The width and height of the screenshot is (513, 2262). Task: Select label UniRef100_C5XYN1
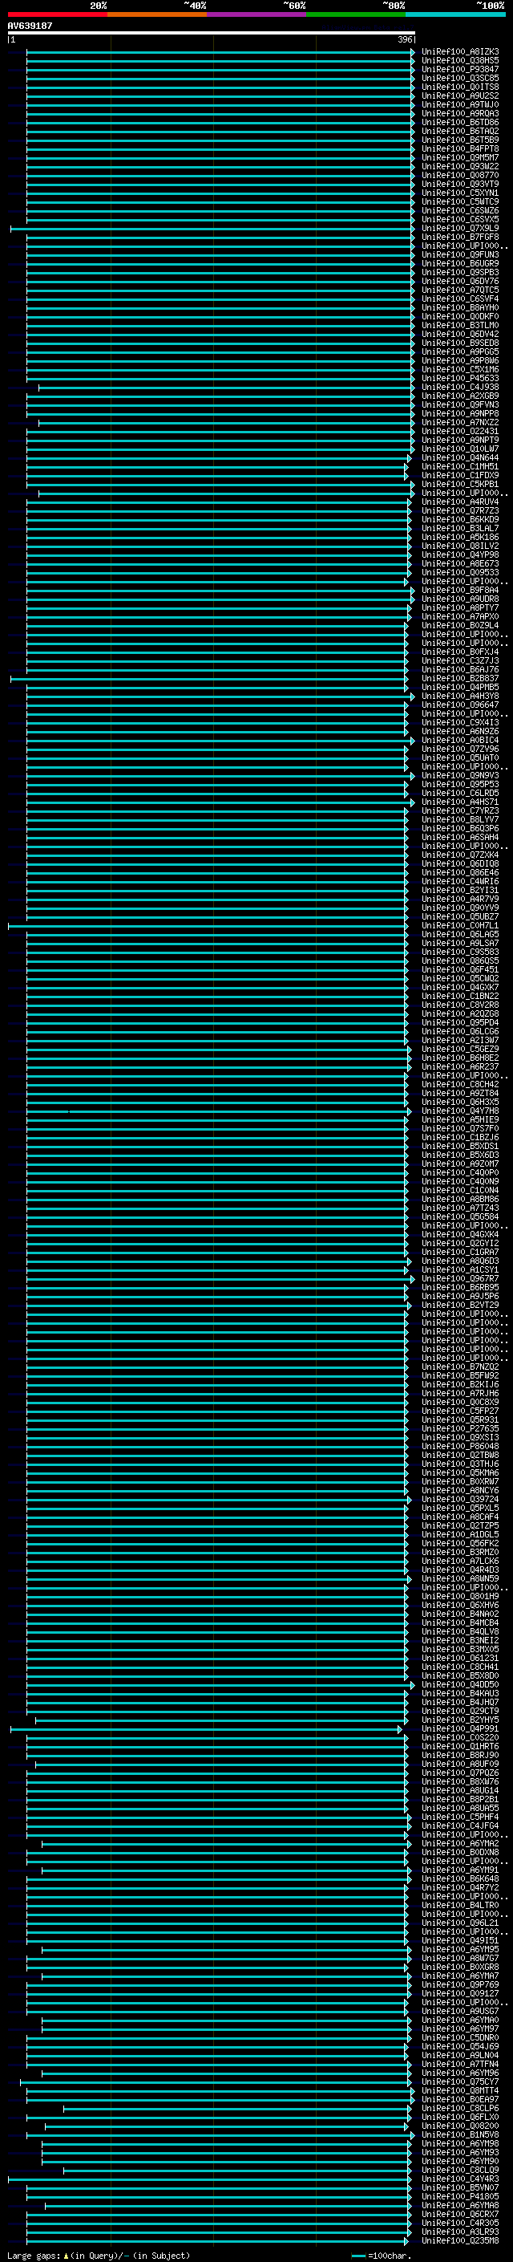460,193
